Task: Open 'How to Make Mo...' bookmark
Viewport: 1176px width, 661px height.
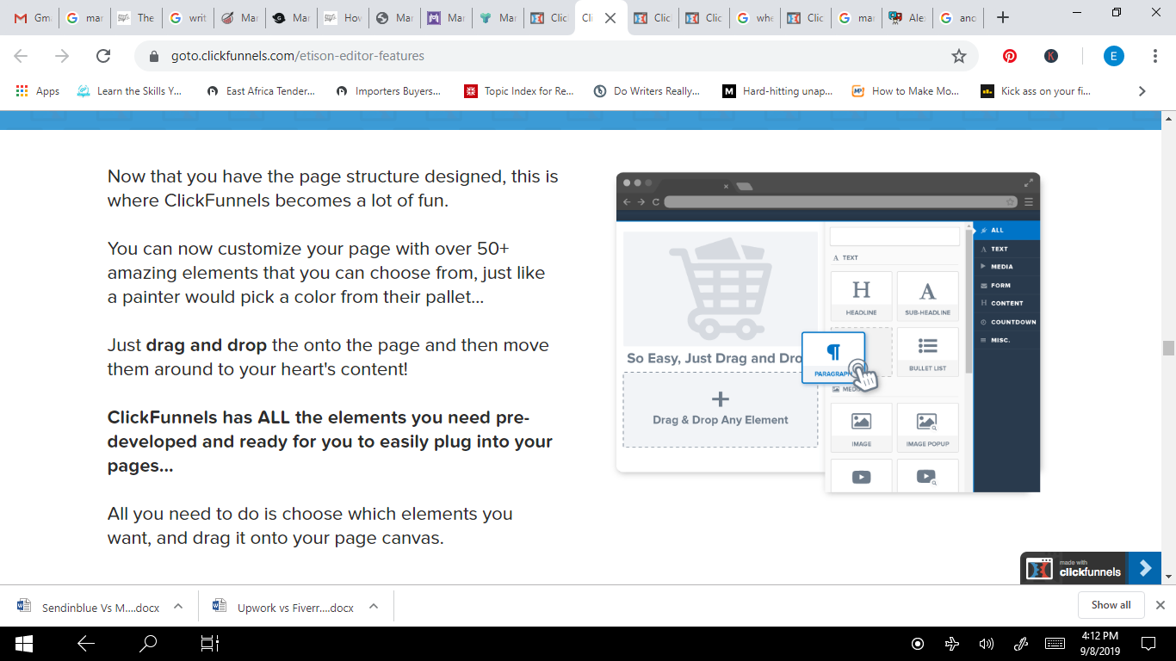Action: [x=905, y=91]
